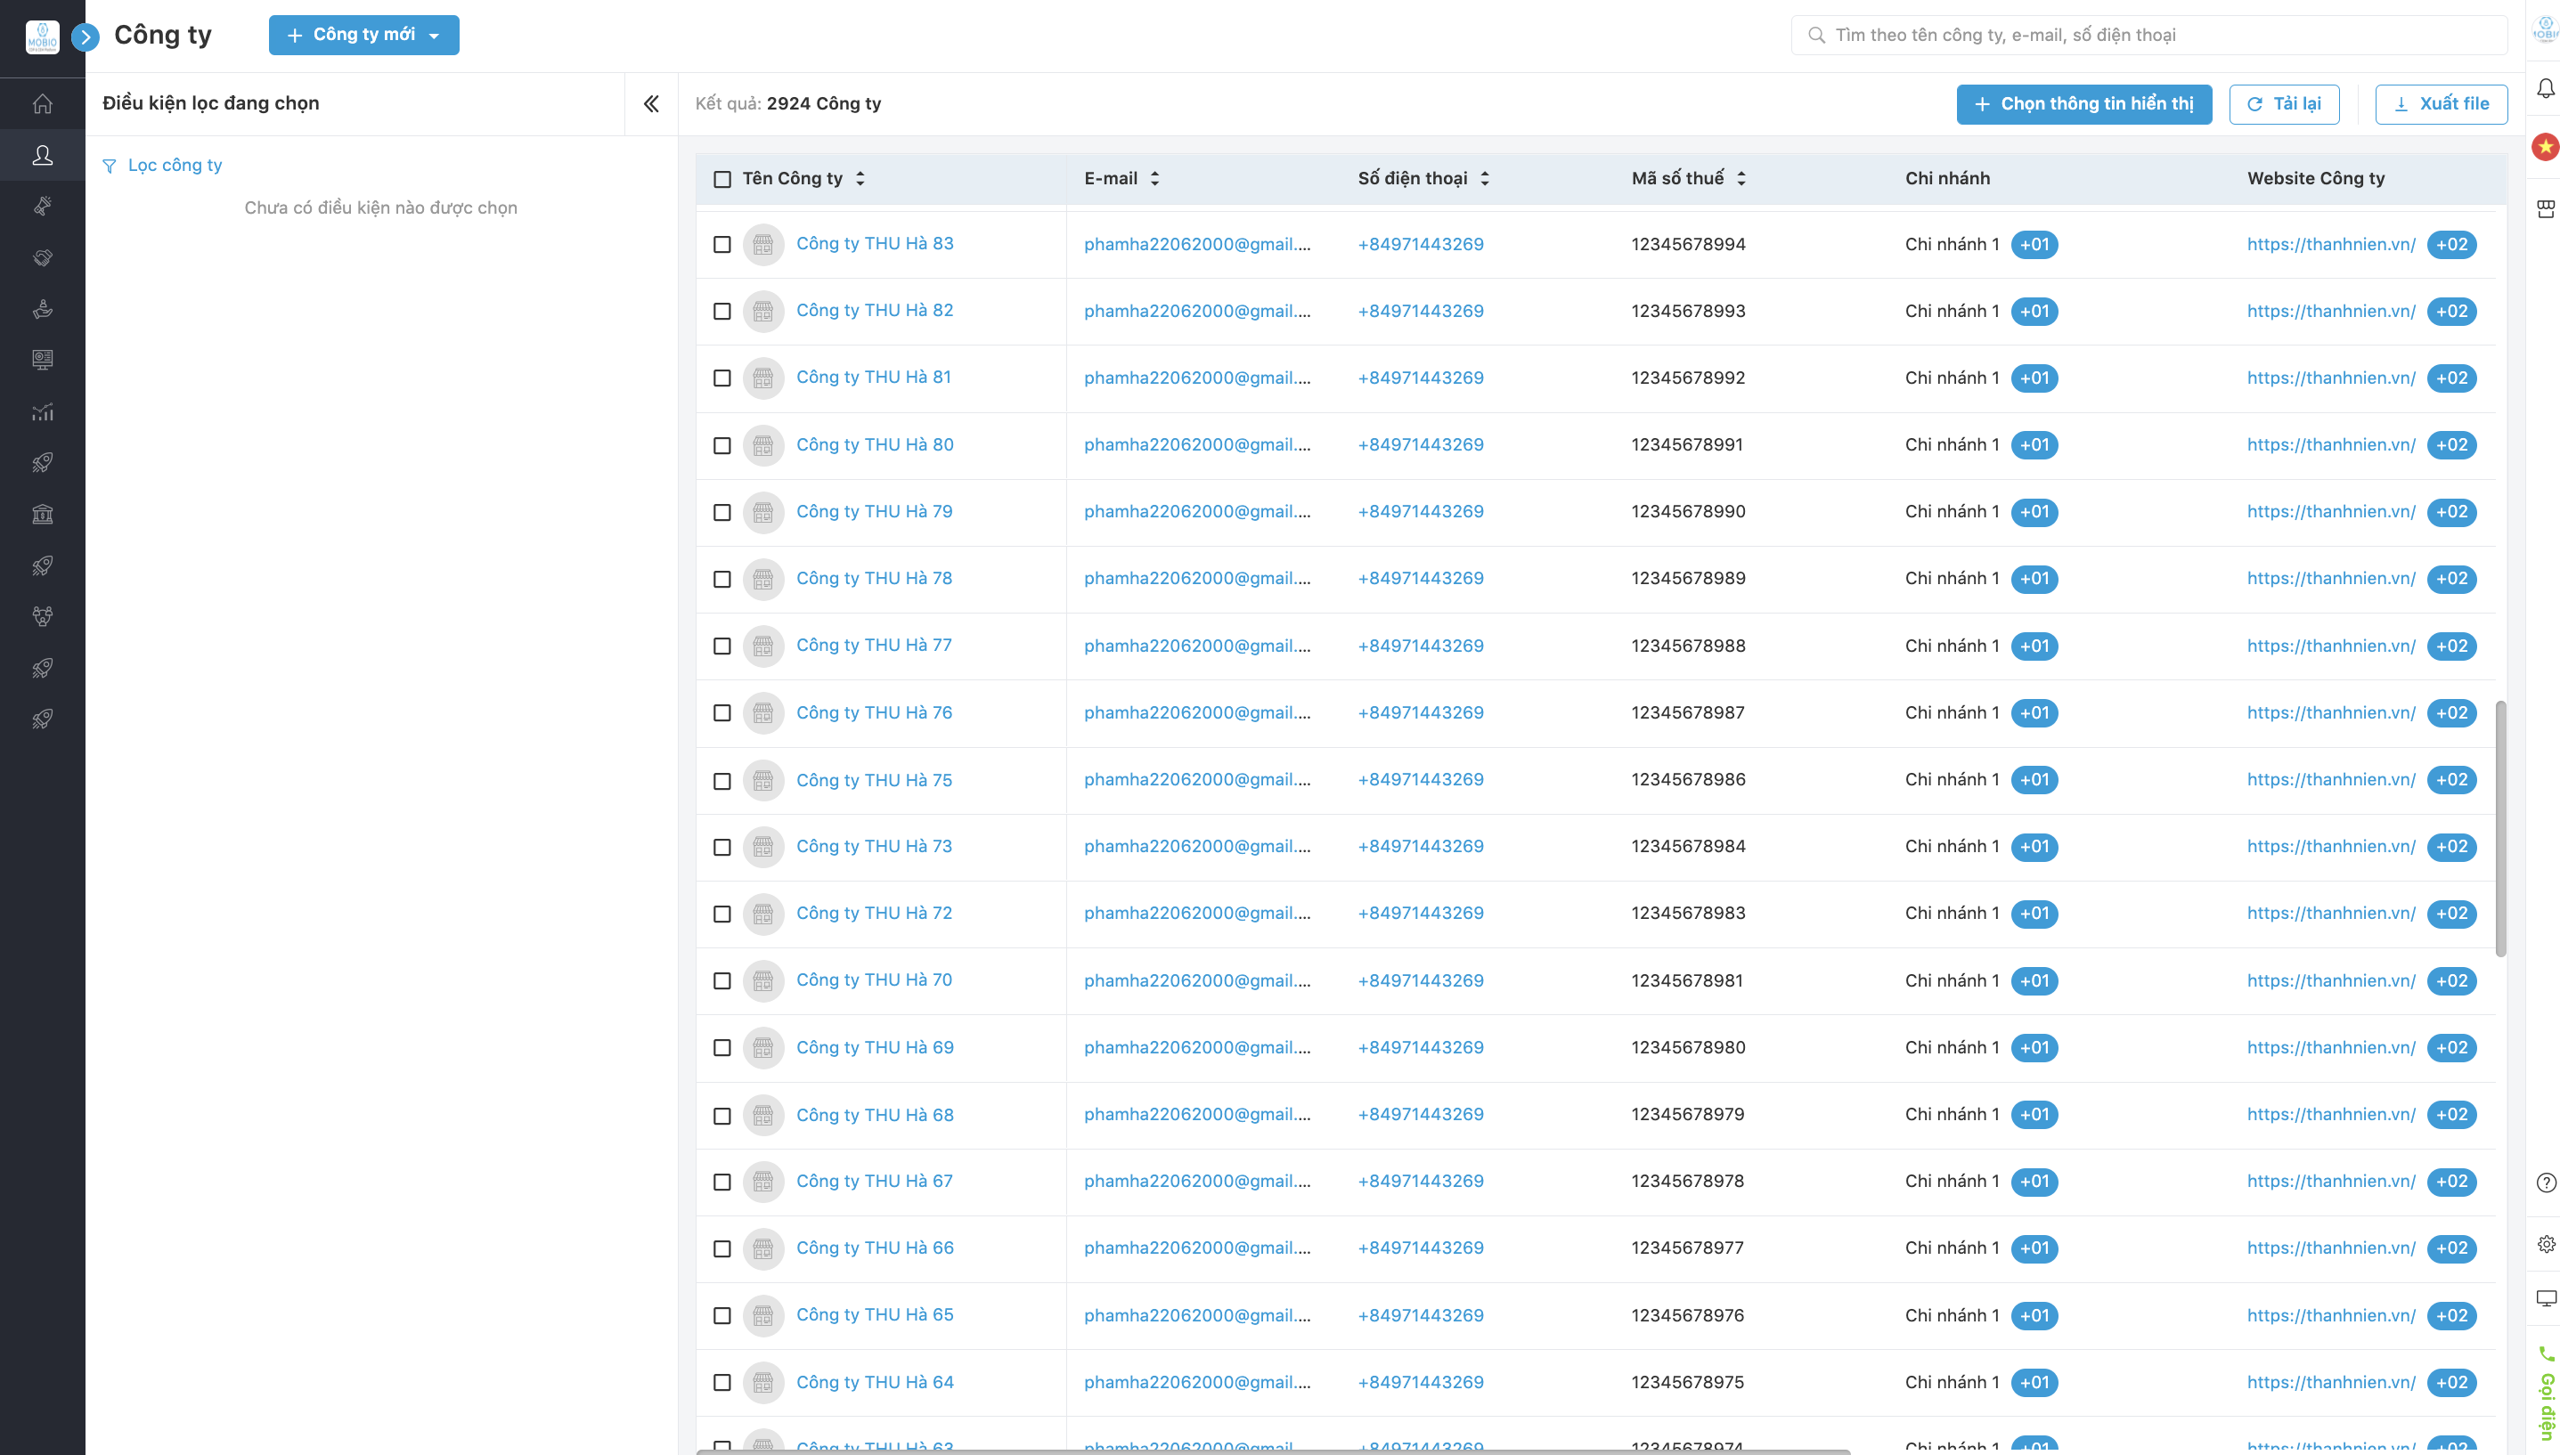Click the vertical table scrollbar
Screen dimensions: 2560x1455
pyautogui.click(x=2500, y=827)
